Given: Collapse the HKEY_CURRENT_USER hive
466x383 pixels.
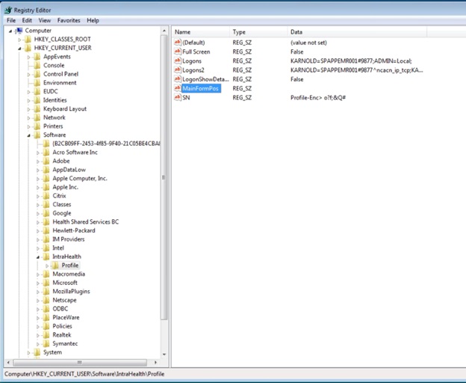Looking at the screenshot, I should 20,48.
